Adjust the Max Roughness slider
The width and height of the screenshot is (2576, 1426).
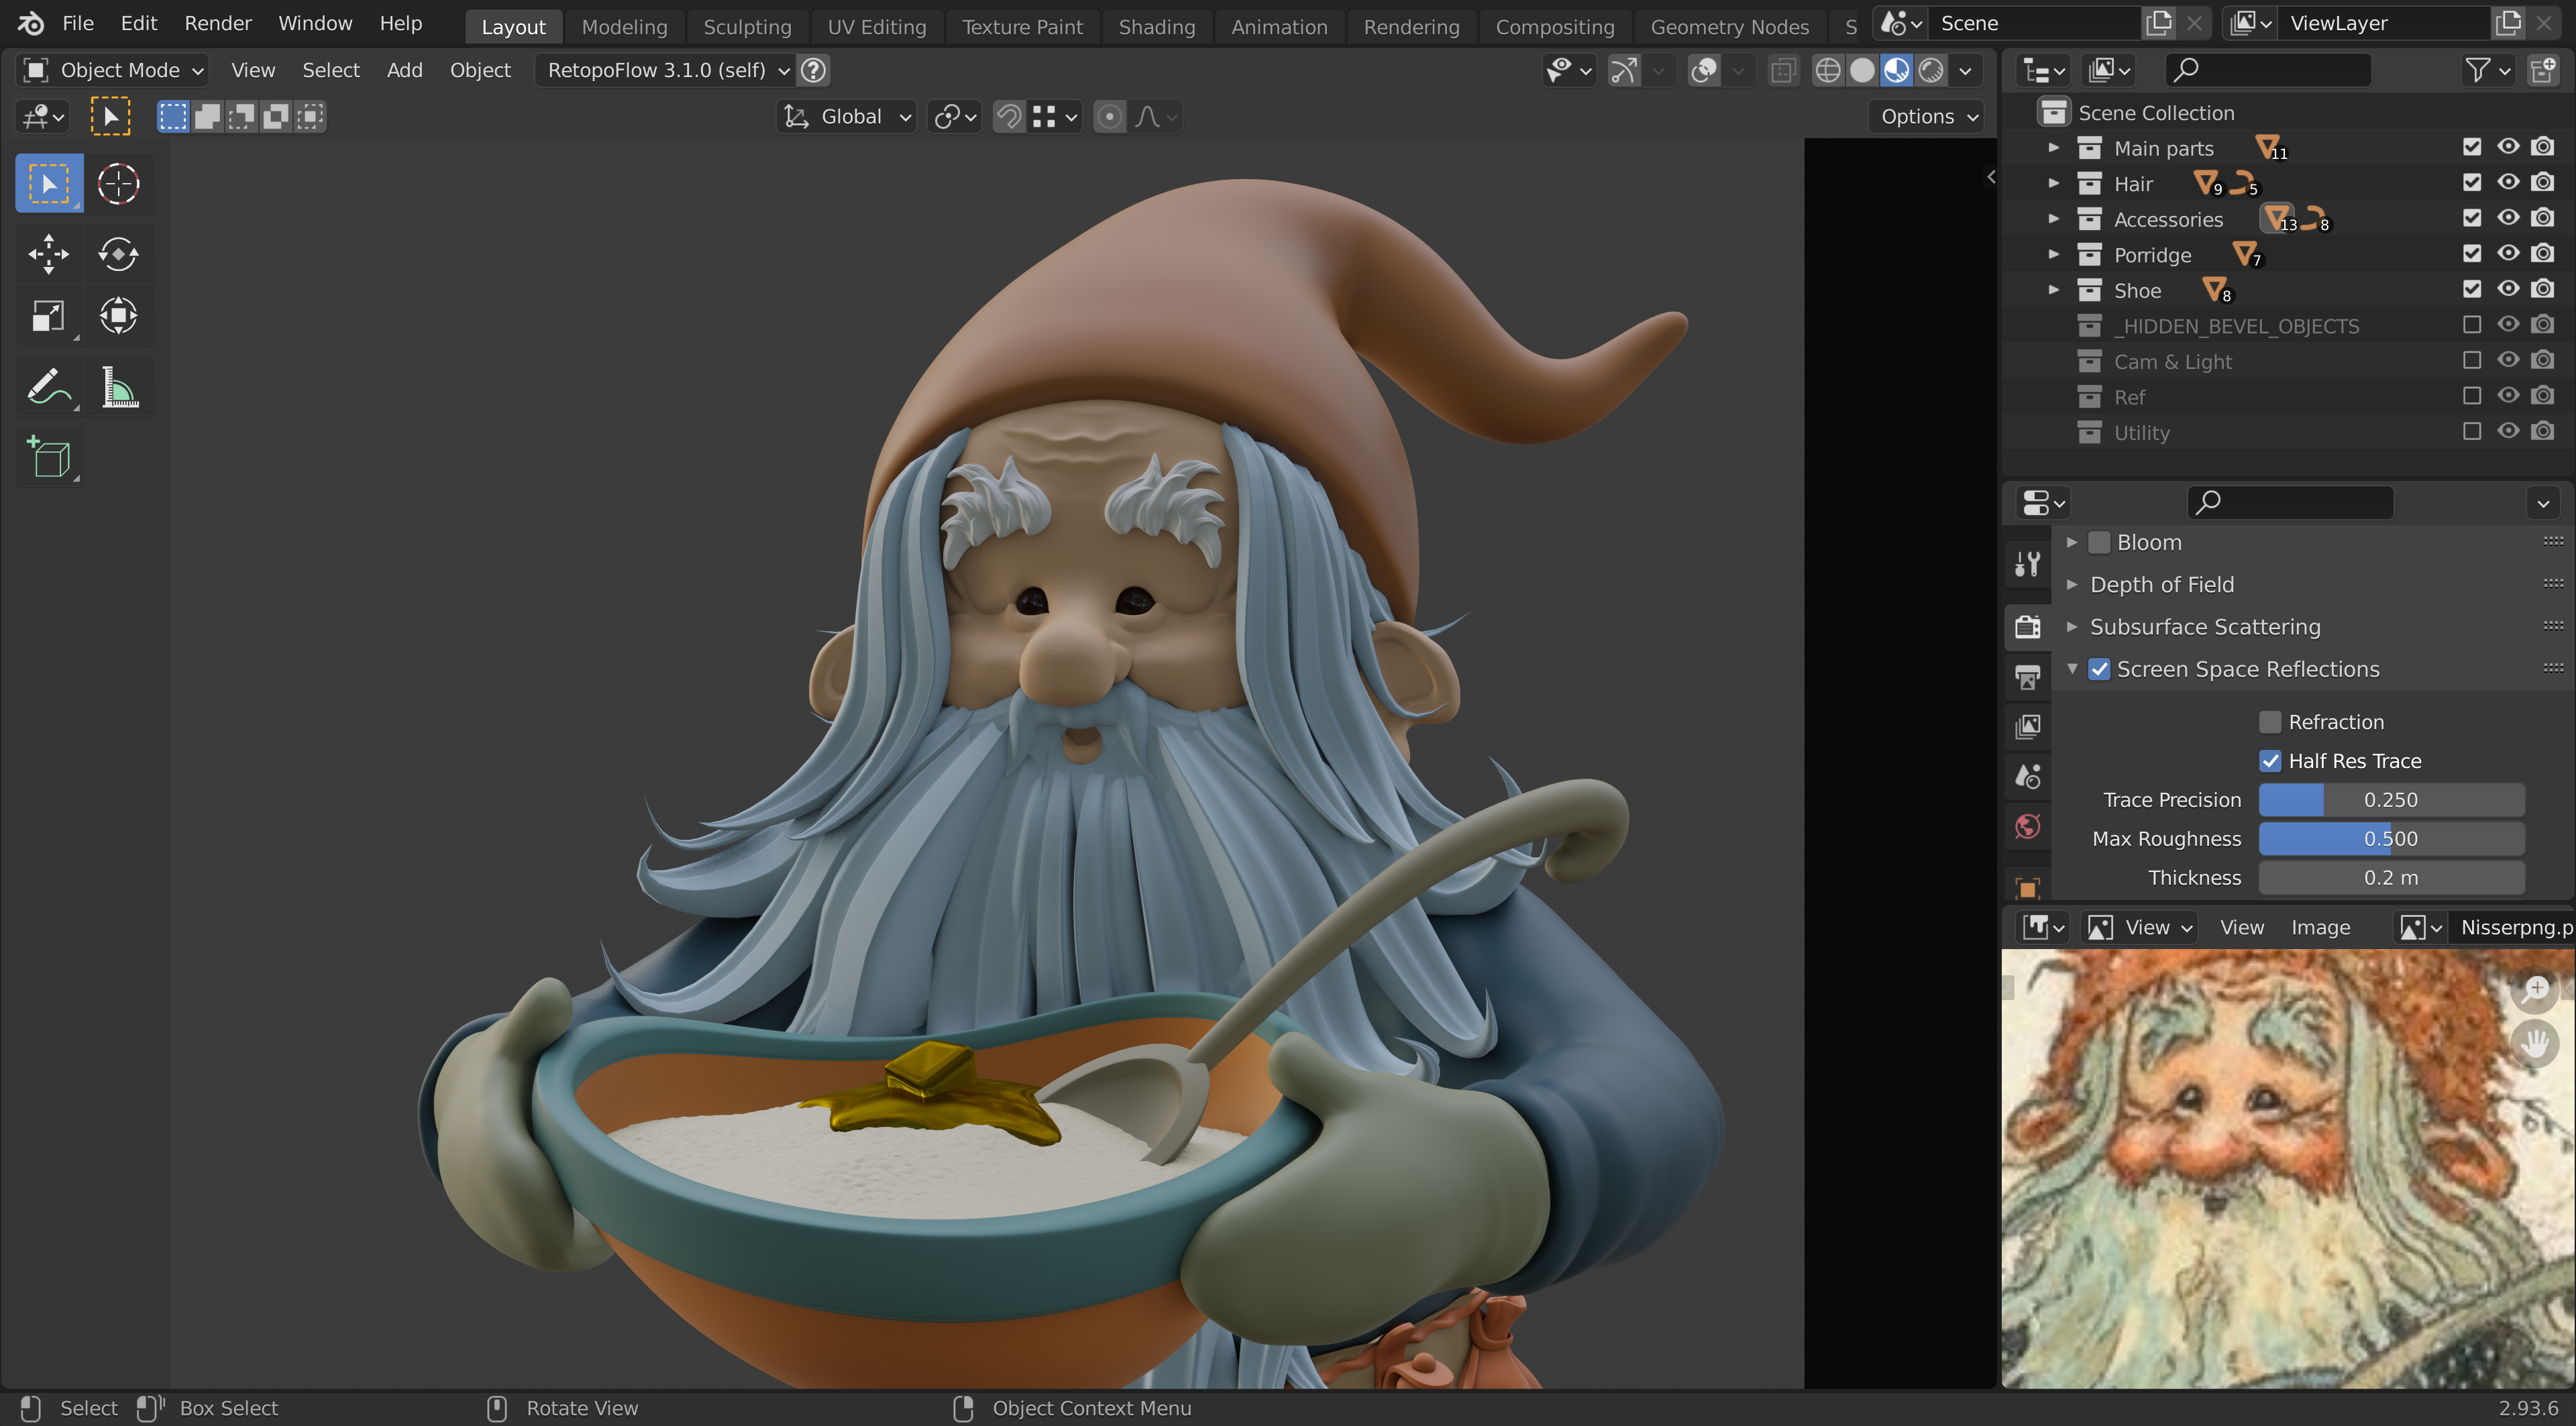coord(2390,839)
